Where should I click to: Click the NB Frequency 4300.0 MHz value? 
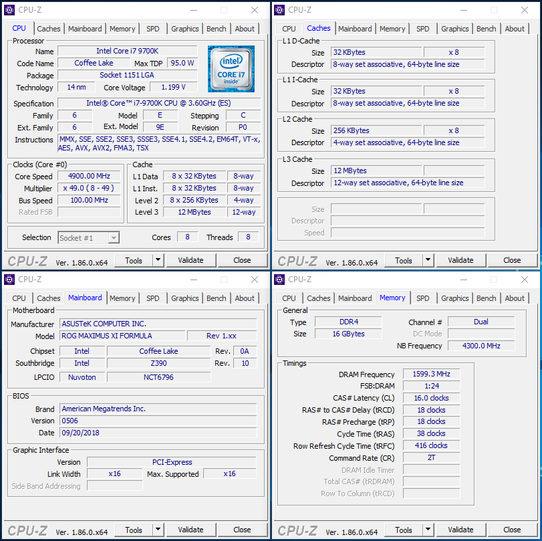(481, 346)
